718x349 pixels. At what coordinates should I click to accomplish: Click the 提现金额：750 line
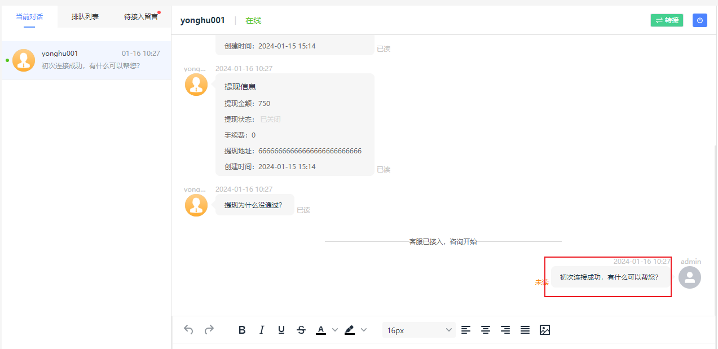pyautogui.click(x=247, y=103)
